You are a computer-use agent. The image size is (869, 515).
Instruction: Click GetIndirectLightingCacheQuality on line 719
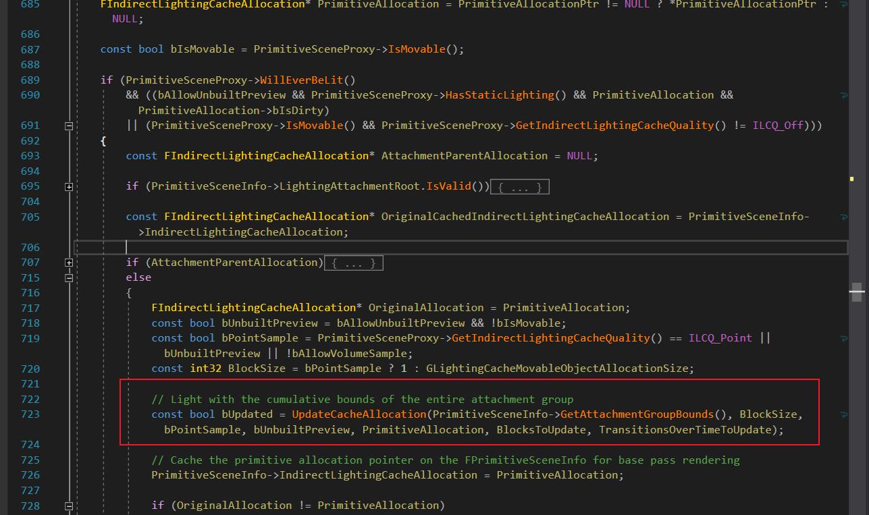point(550,338)
